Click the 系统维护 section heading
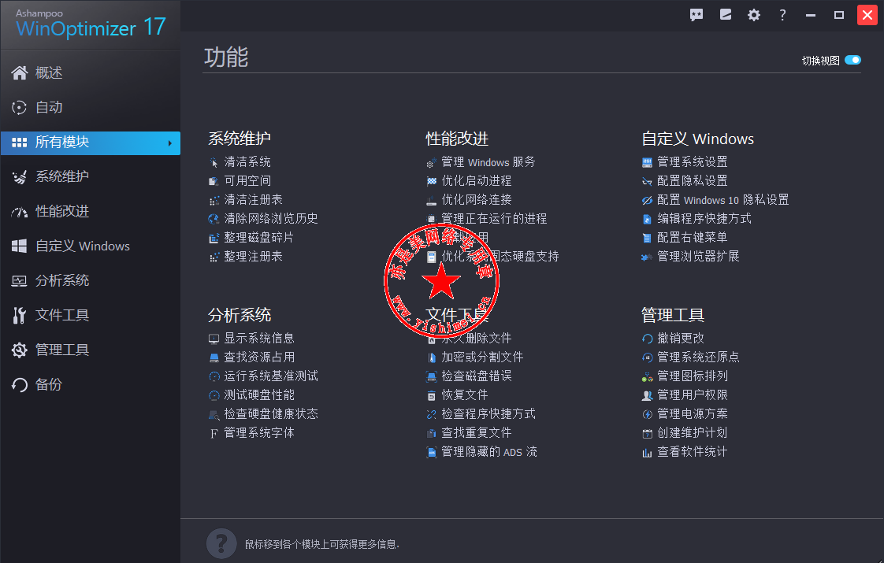The height and width of the screenshot is (563, 884). point(240,139)
